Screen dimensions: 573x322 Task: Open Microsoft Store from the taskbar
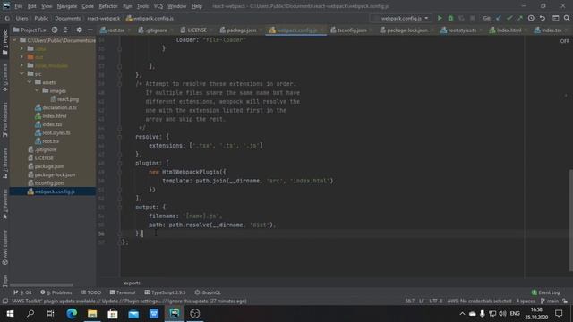tap(113, 313)
